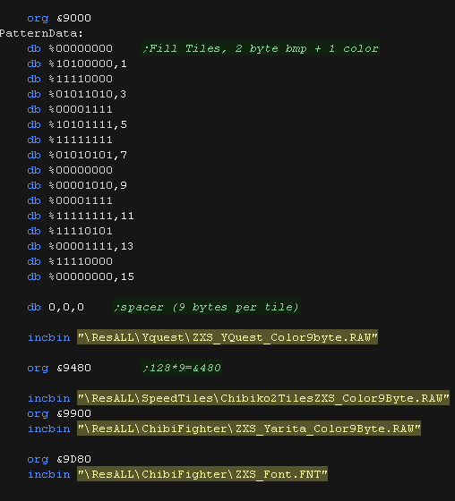The image size is (455, 501).
Task: Click the 'spacer (9 bytes per tile)' comment
Action: pos(206,307)
